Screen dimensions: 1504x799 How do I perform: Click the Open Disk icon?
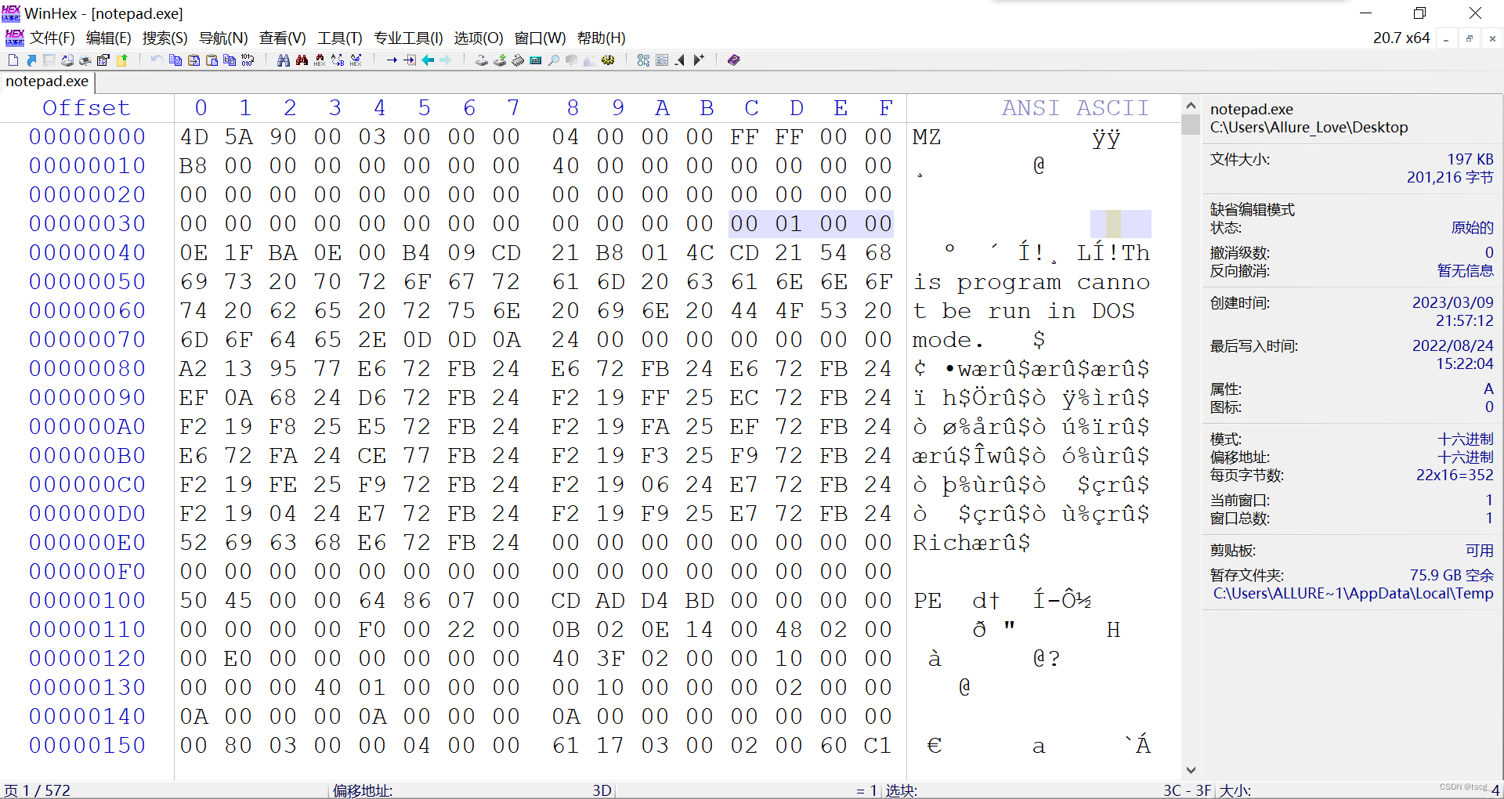click(482, 60)
